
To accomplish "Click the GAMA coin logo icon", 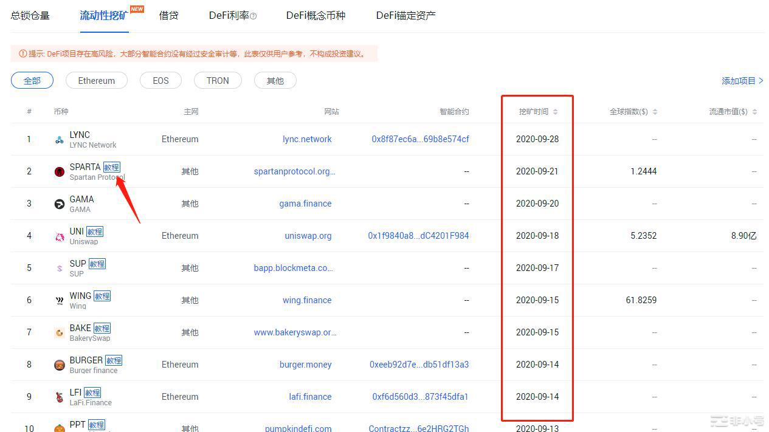I will [x=59, y=204].
